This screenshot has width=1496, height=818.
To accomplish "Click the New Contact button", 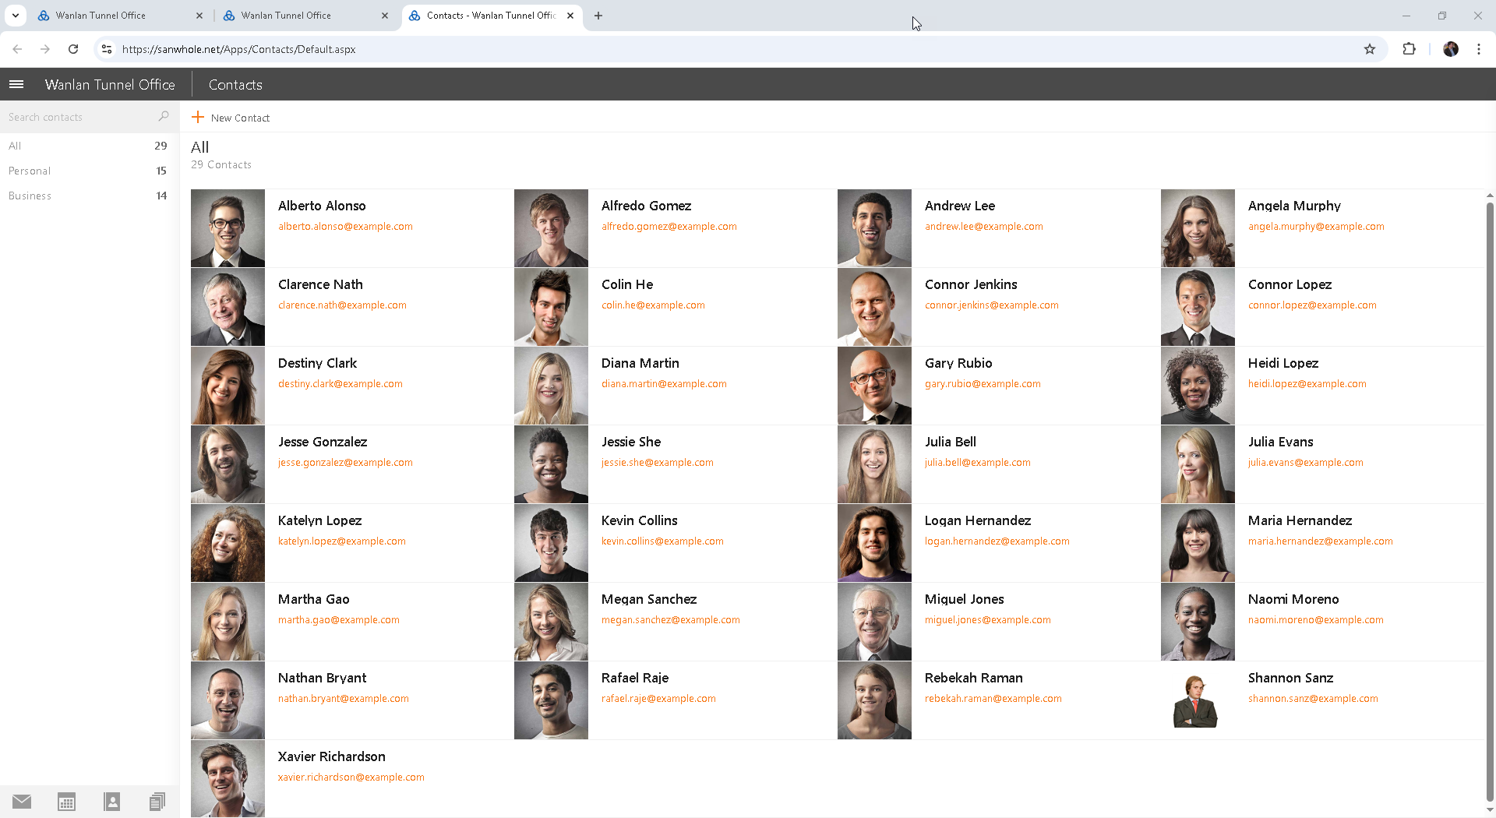I will click(x=231, y=118).
